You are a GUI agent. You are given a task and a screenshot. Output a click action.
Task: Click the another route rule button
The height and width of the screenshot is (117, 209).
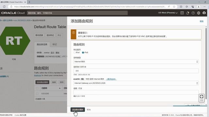[193, 105]
